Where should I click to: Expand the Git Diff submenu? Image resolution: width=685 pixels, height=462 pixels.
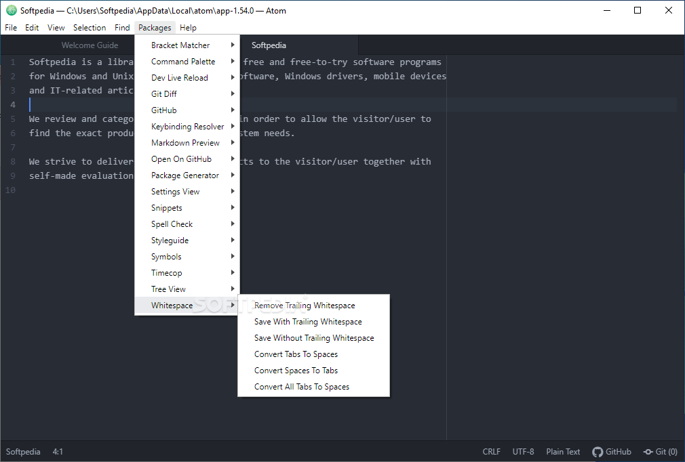tap(187, 93)
